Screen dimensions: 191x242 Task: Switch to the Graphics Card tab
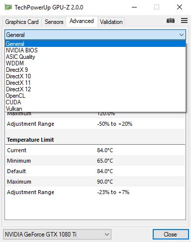coord(22,22)
